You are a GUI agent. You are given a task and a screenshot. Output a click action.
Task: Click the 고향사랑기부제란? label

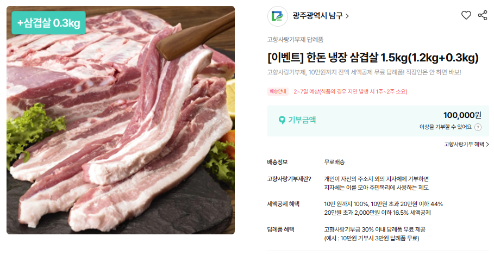289,179
